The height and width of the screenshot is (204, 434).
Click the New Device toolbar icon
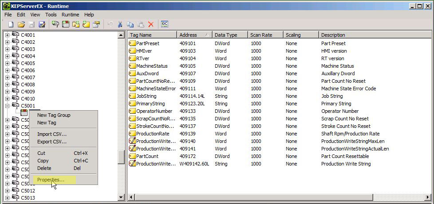(66, 24)
